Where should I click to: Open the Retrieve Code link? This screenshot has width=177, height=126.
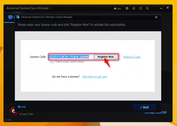point(132,57)
